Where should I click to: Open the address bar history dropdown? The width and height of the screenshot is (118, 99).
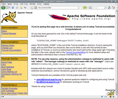point(81,8)
